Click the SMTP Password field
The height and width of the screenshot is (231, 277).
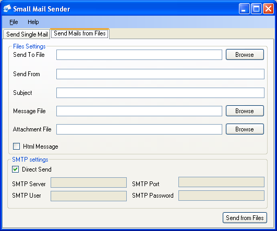tap(221, 196)
